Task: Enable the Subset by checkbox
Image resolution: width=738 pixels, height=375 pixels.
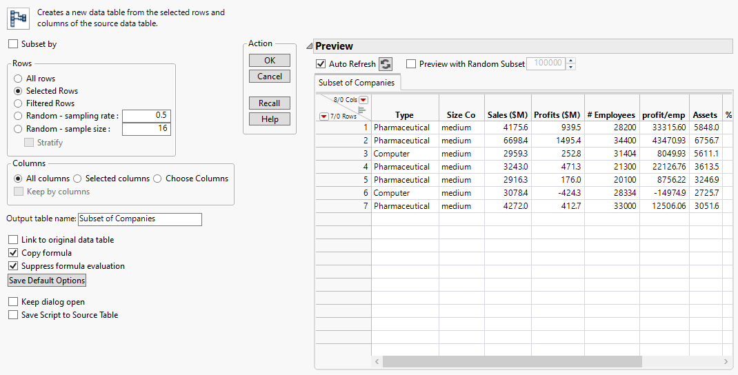Action: tap(14, 44)
